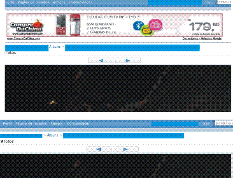The height and width of the screenshot is (178, 233).
Task: Focus the upper pesquisa search field
Action: point(224,2)
